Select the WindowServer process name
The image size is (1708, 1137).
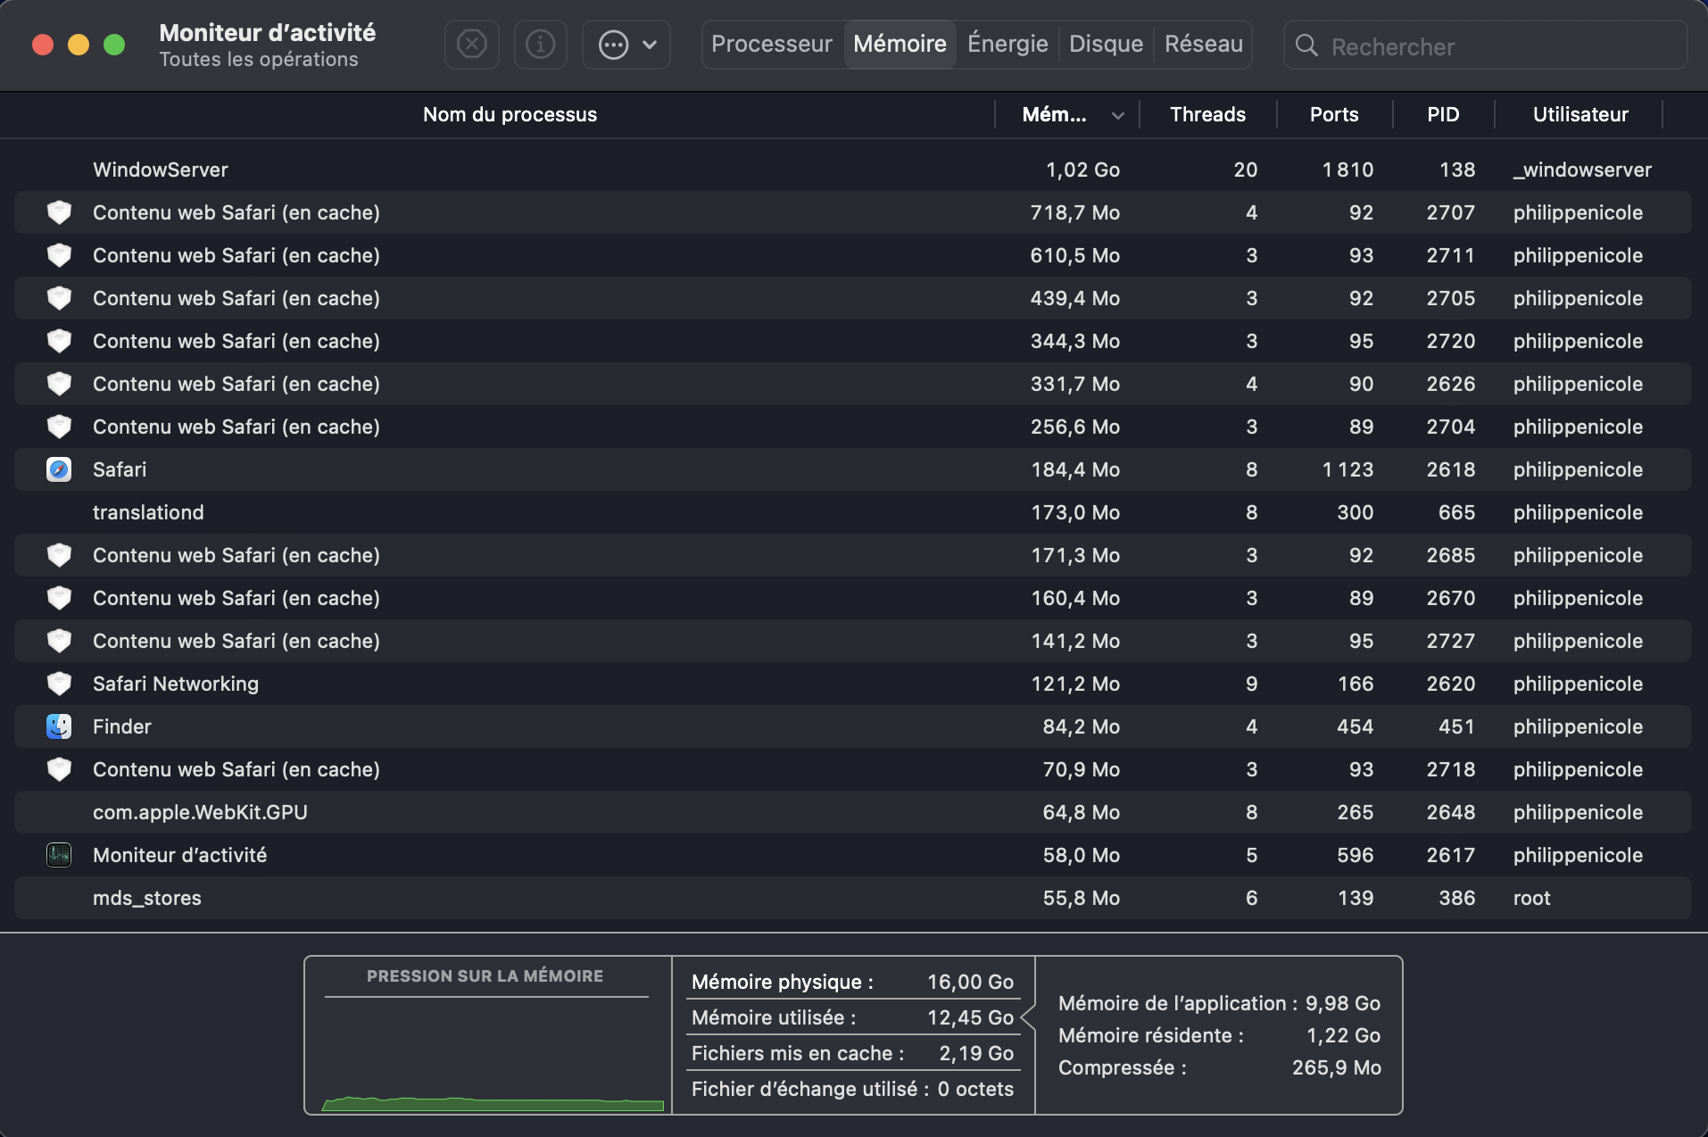tap(161, 170)
